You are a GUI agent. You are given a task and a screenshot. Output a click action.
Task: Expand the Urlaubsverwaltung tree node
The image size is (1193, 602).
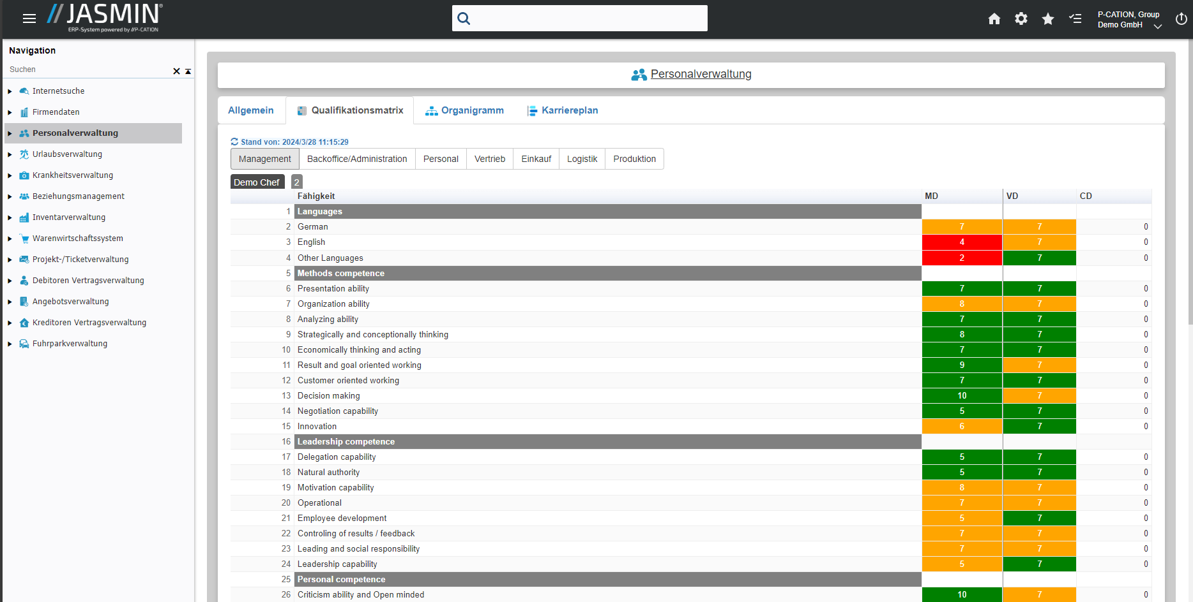pyautogui.click(x=10, y=154)
